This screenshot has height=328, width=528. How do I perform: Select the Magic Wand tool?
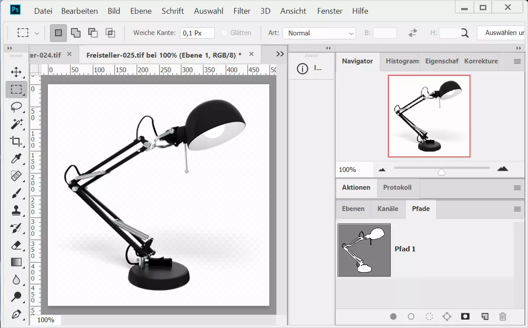(16, 124)
